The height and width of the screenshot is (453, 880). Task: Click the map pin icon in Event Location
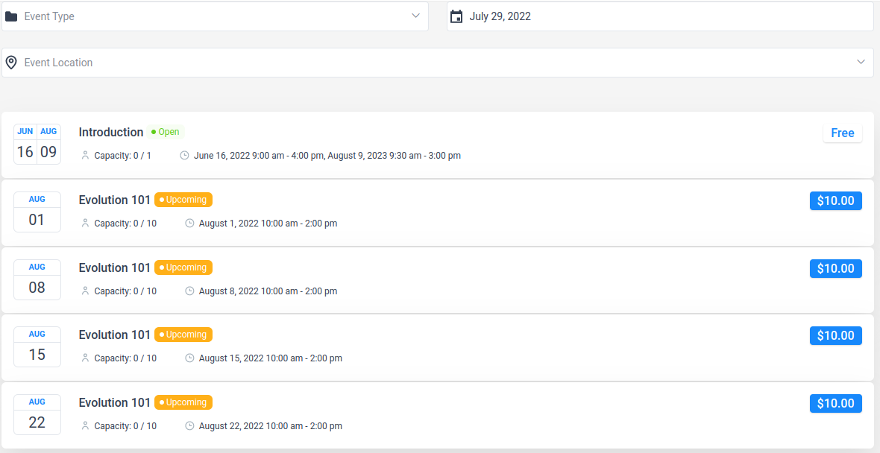click(11, 63)
